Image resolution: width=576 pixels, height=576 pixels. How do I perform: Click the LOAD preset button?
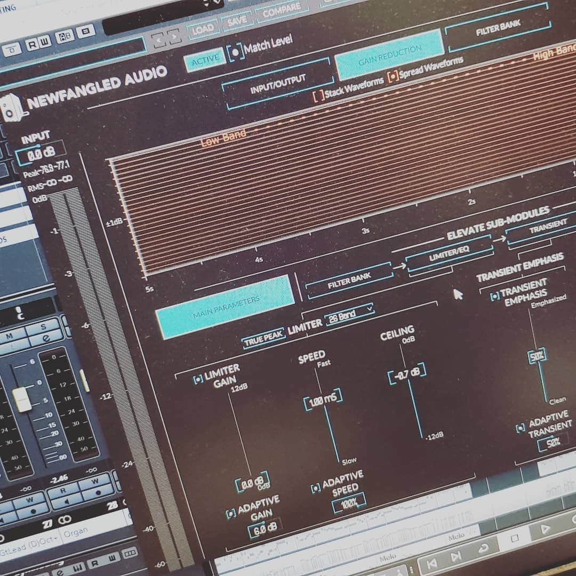pos(203,30)
